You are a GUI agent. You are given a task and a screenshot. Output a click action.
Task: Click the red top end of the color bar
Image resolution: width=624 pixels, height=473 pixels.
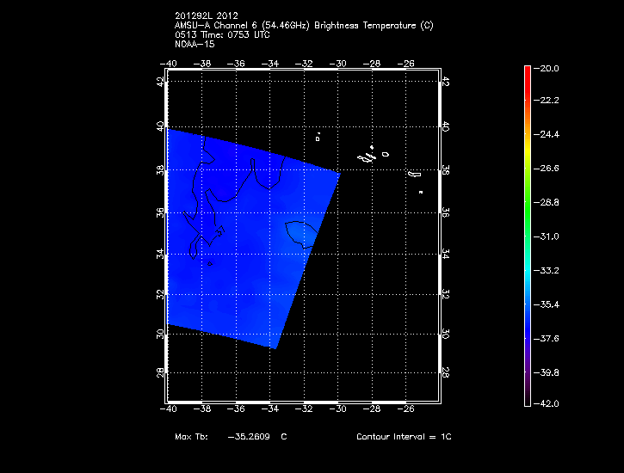(x=528, y=73)
